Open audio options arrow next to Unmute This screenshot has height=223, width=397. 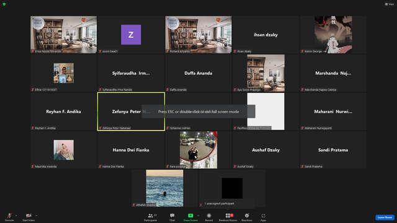click(x=16, y=216)
